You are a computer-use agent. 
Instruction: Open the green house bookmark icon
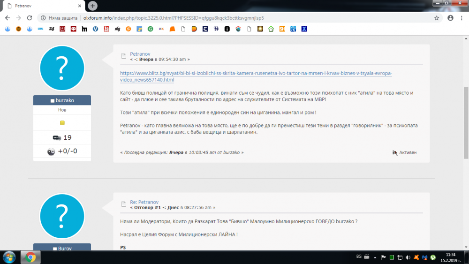(271, 29)
